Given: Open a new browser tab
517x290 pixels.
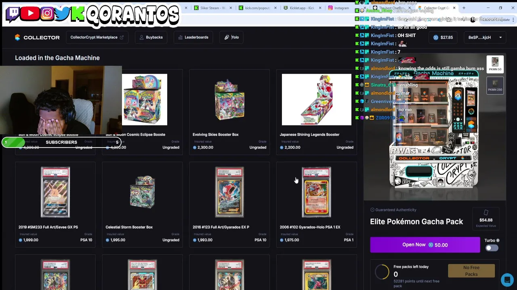Looking at the screenshot, I should (464, 8).
